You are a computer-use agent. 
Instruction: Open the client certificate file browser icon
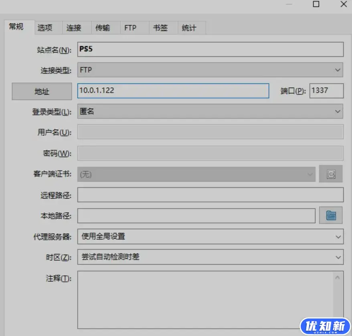point(331,174)
